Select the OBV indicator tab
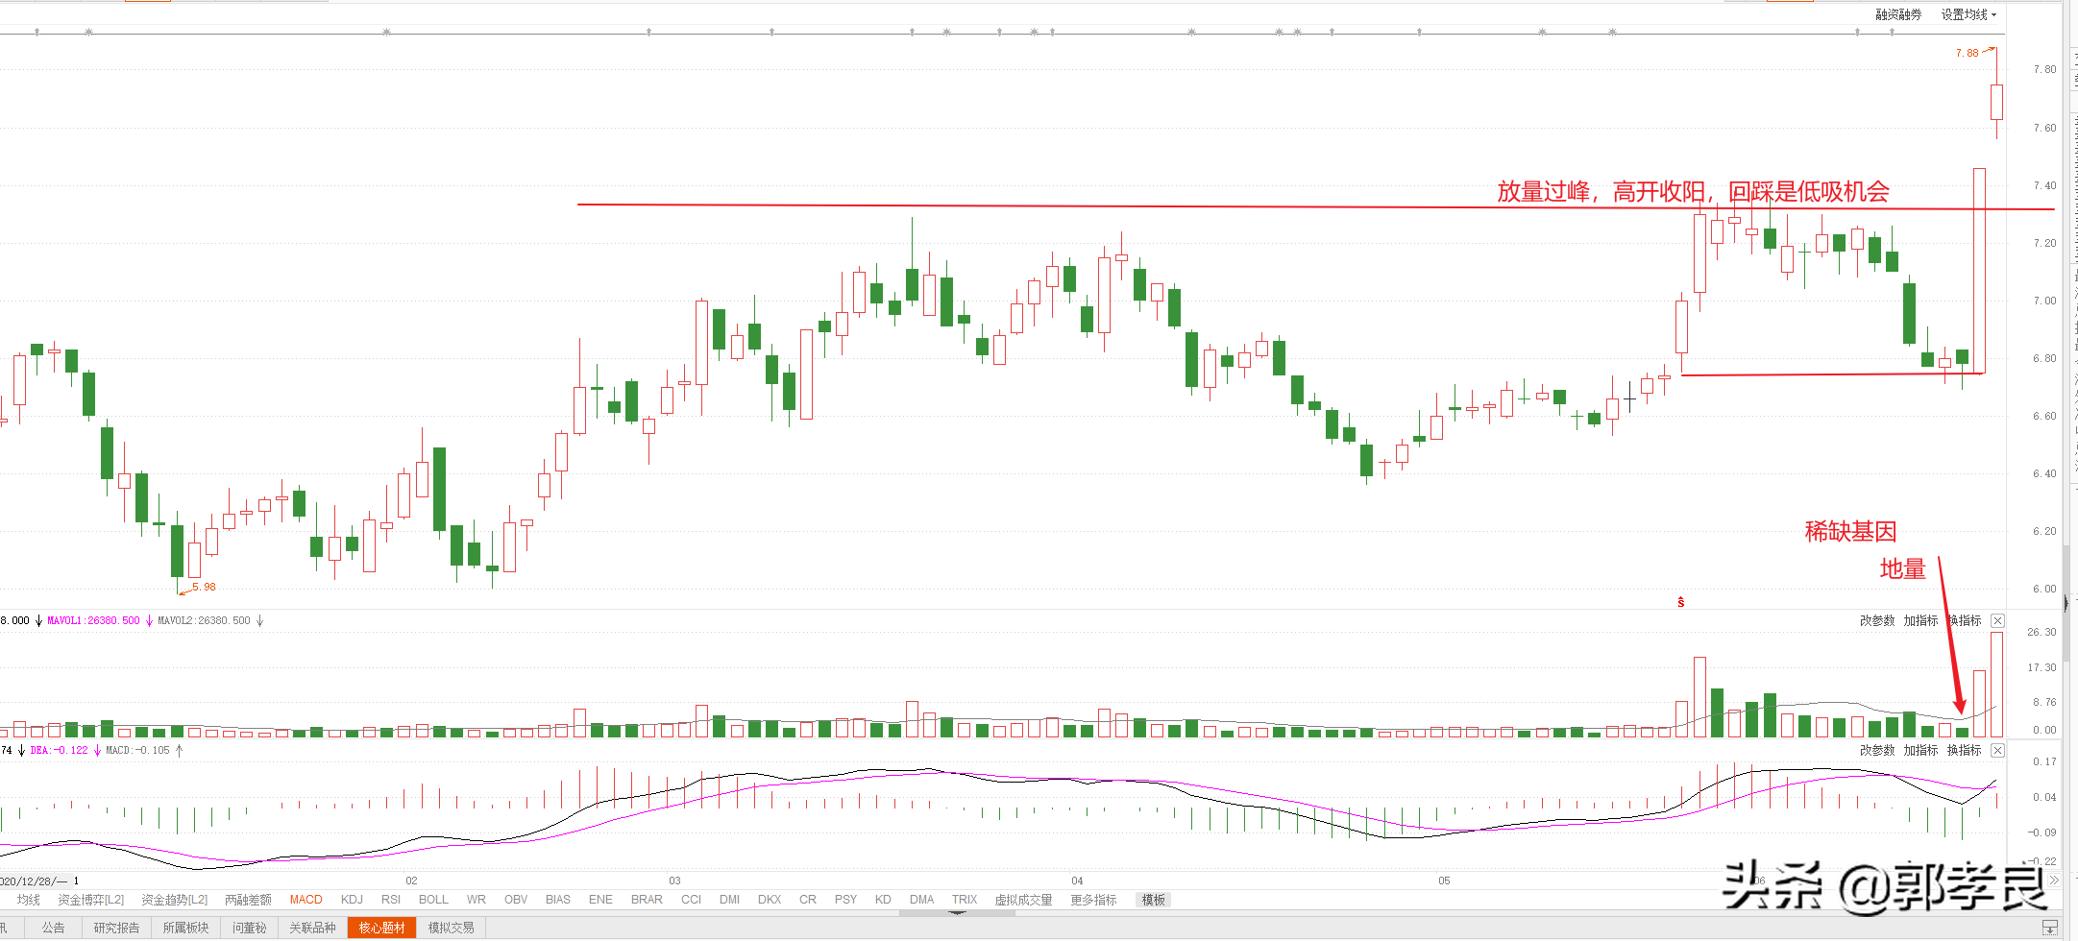Viewport: 2078px width, 941px height. [516, 900]
